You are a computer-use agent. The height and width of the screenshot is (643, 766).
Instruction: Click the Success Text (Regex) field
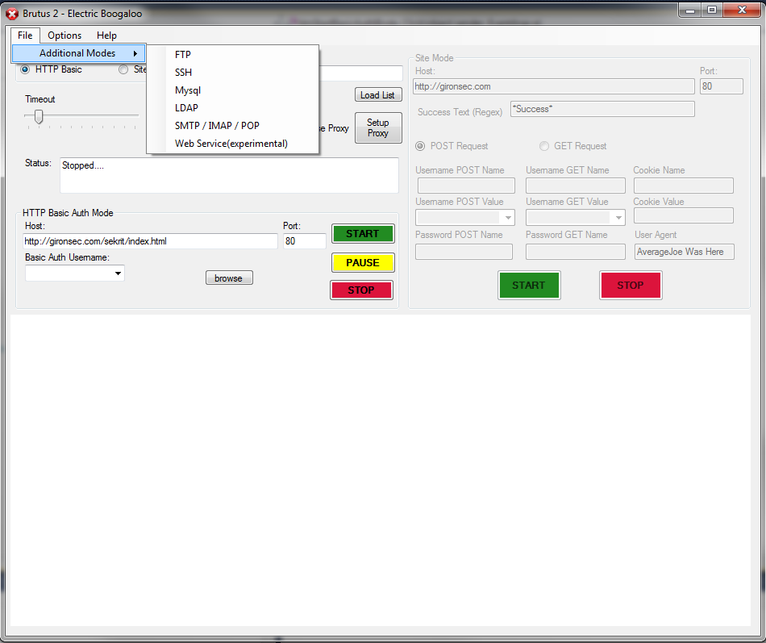(x=602, y=109)
